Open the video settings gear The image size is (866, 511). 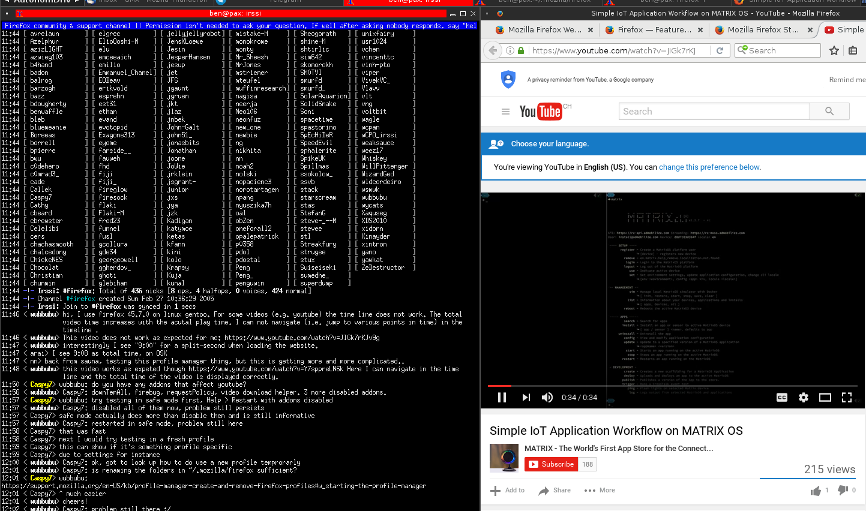click(x=804, y=397)
